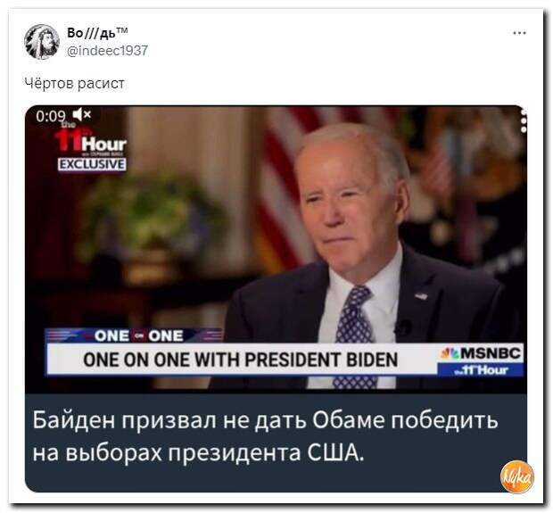Viewport: 553px width, 513px height.
Task: Unmute the video with the speaker icon
Action: (x=81, y=115)
